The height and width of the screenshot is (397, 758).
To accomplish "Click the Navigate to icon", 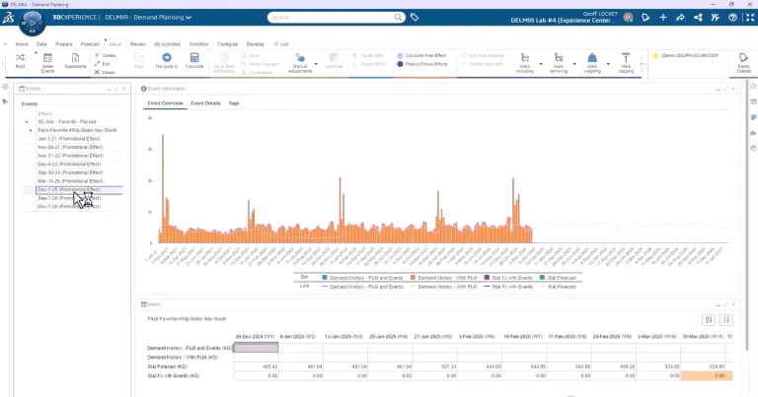I will [x=166, y=60].
